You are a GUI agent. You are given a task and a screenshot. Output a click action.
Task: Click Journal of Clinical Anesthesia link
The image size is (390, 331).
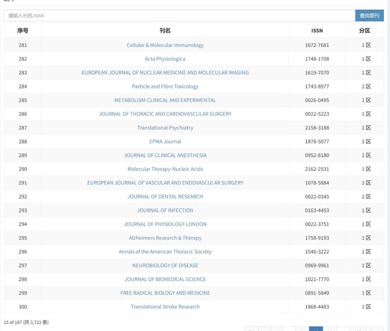coord(165,155)
